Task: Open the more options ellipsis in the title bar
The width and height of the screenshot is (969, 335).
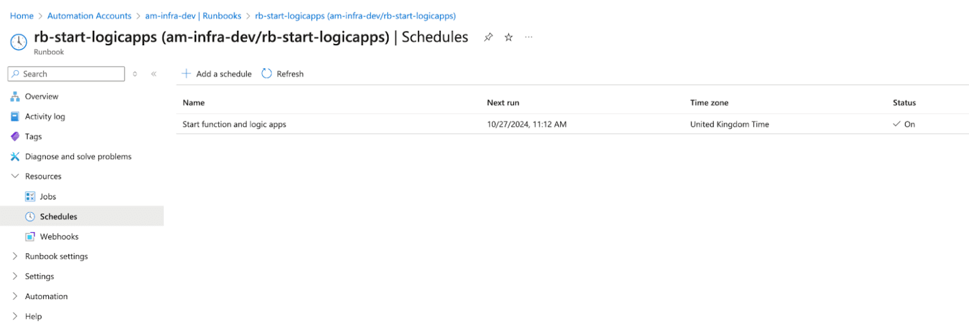Action: tap(528, 38)
